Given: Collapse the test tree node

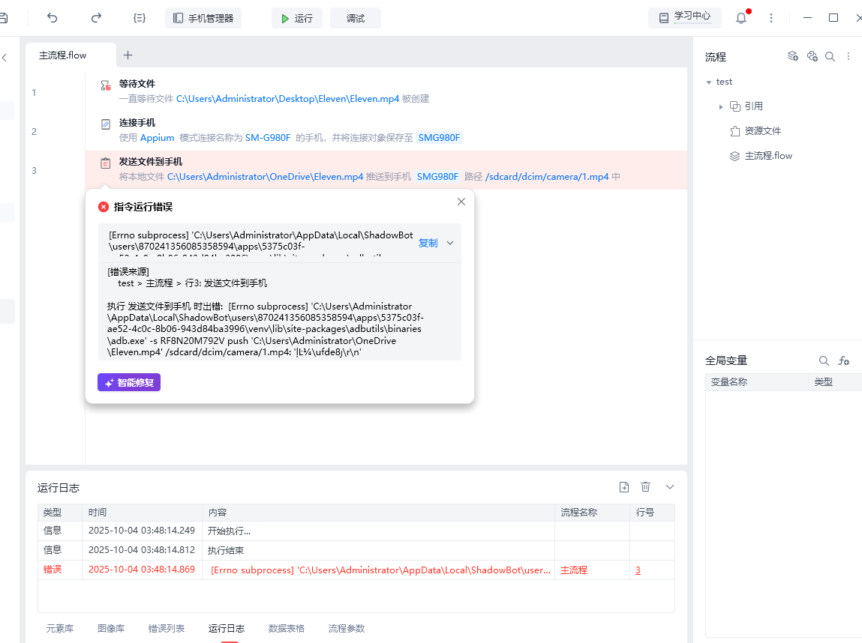Looking at the screenshot, I should click(709, 82).
